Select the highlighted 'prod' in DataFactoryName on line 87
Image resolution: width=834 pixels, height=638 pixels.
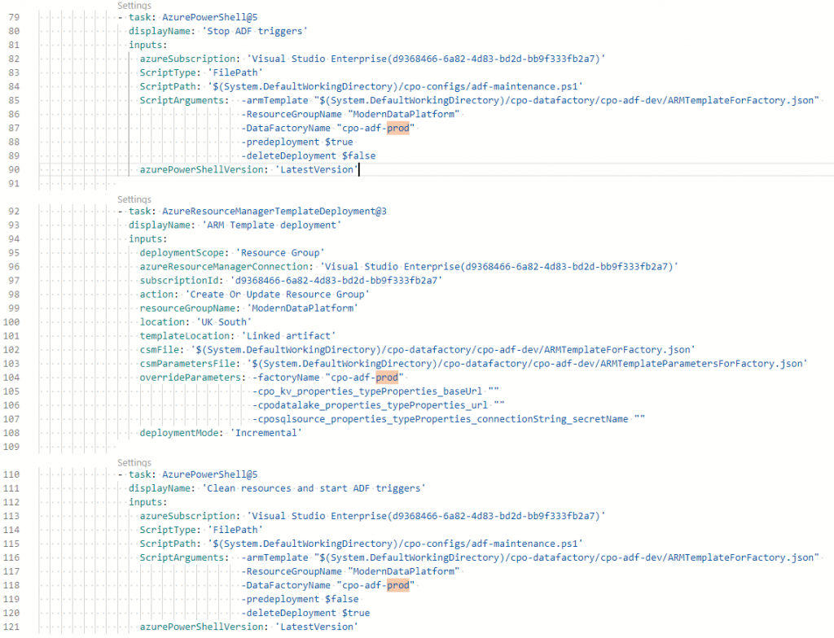397,128
